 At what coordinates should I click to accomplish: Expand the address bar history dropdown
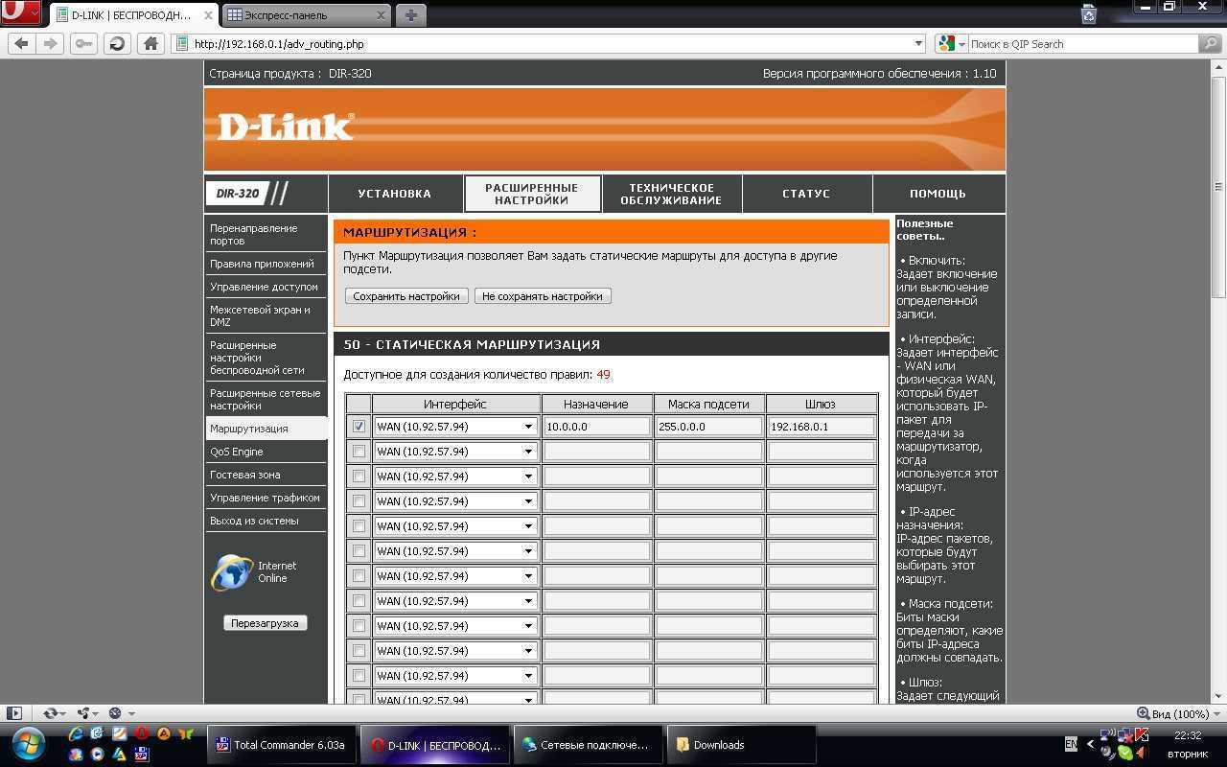(917, 43)
